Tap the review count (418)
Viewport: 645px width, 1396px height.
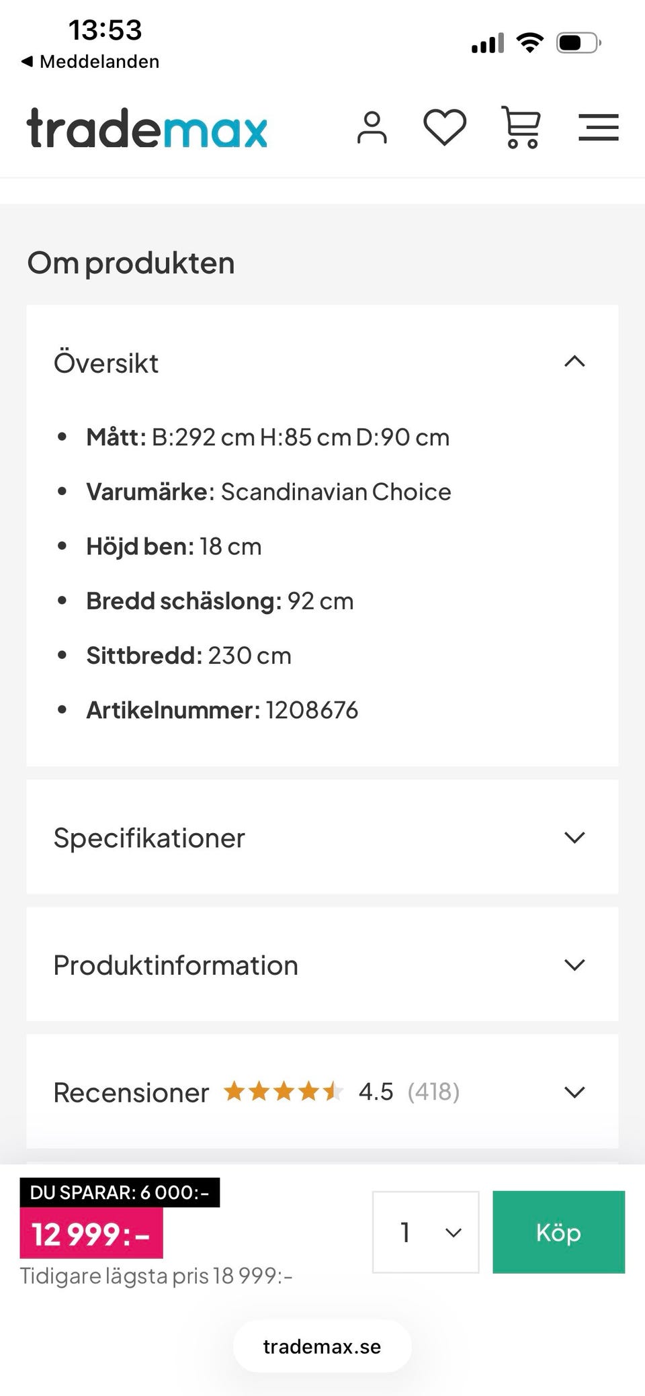click(433, 1092)
